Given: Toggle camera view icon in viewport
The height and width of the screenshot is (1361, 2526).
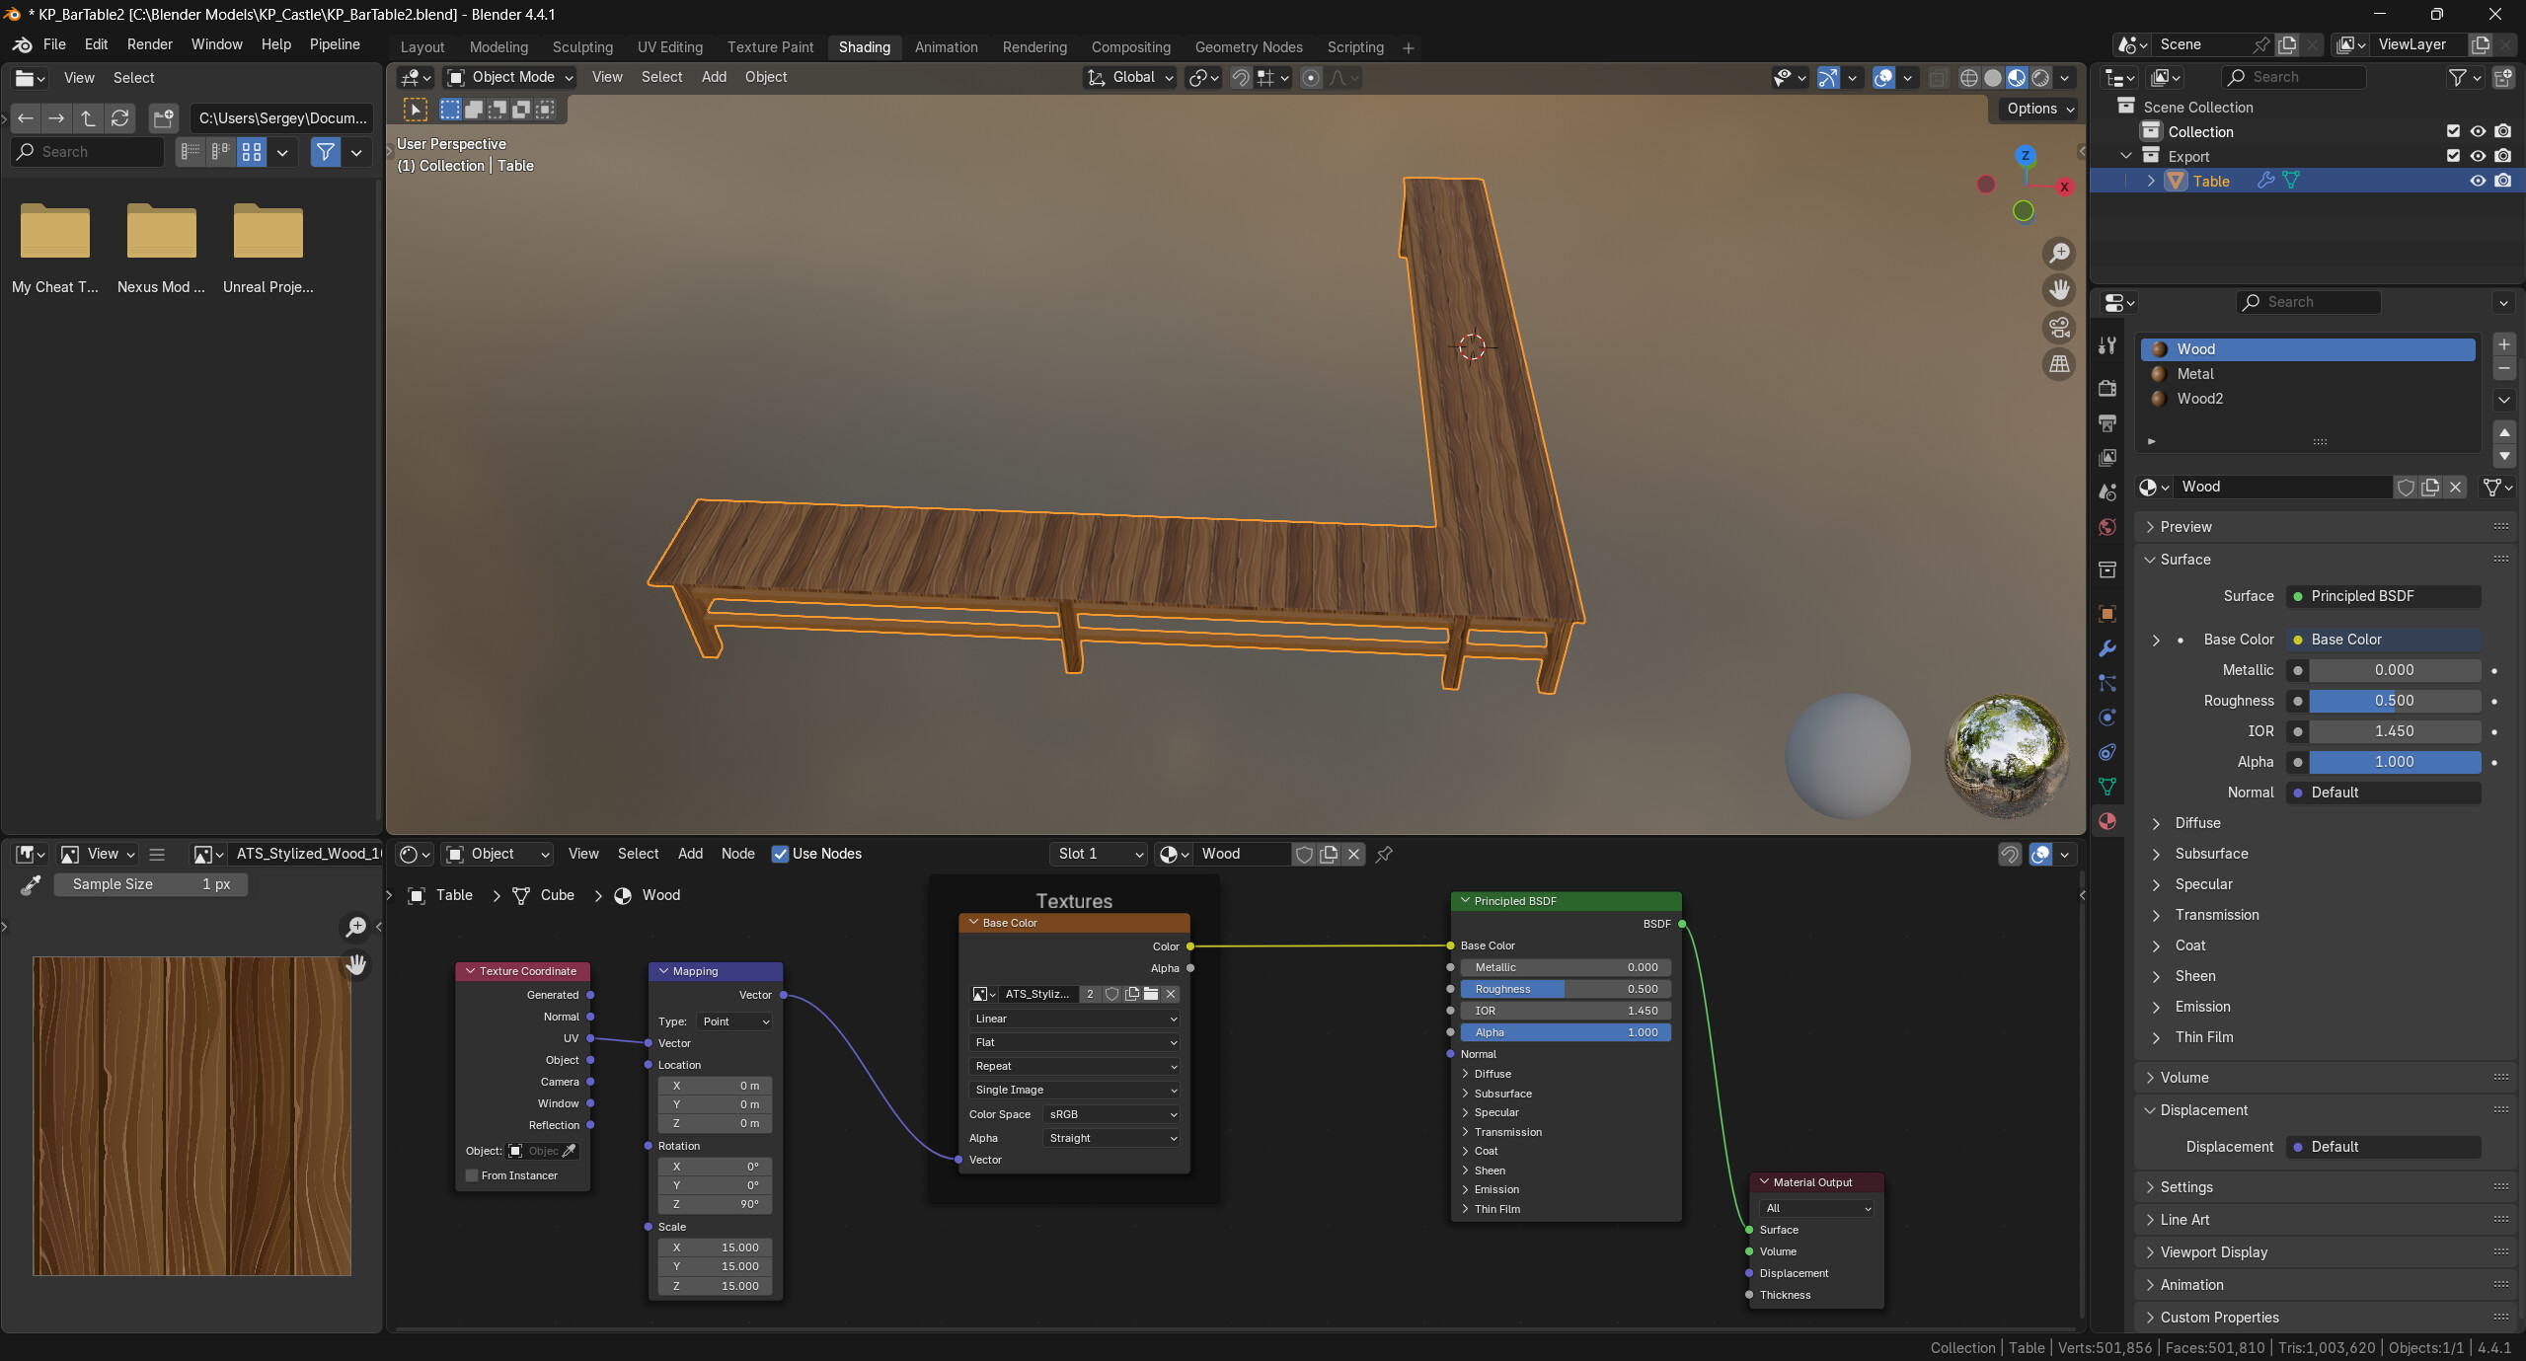Looking at the screenshot, I should (x=2059, y=328).
